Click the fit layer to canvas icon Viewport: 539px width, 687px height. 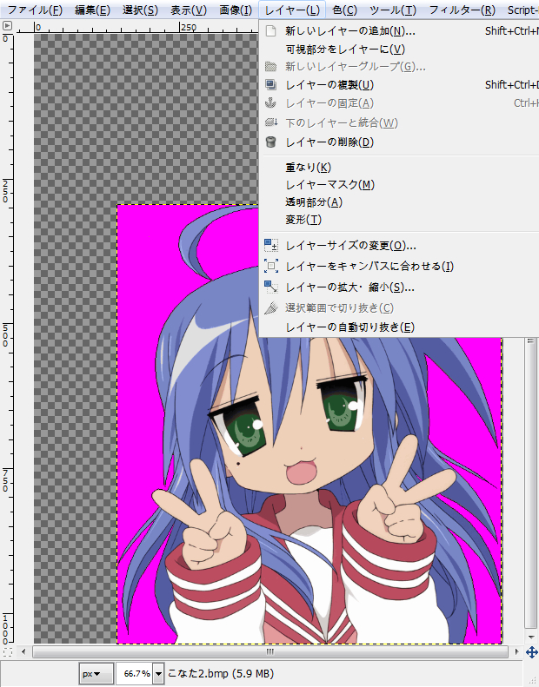click(271, 266)
